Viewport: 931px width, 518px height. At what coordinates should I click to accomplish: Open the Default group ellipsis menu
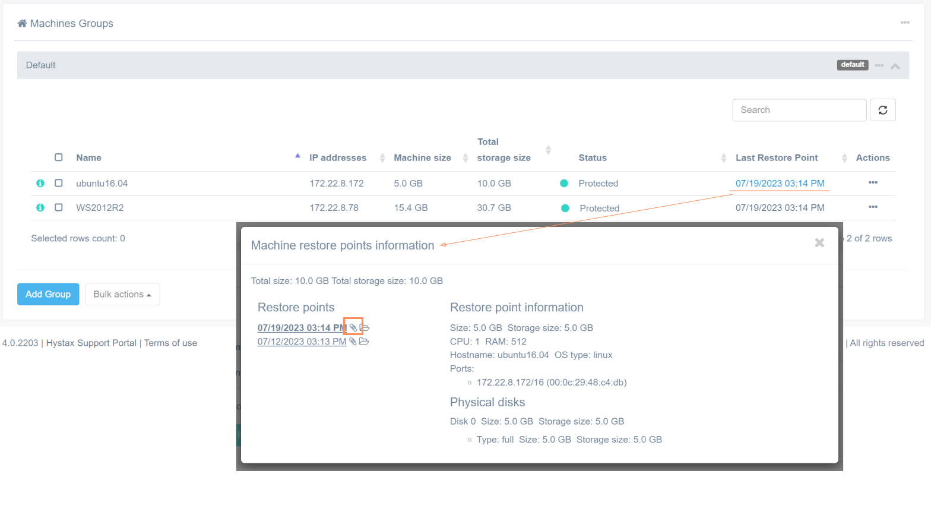pyautogui.click(x=879, y=65)
